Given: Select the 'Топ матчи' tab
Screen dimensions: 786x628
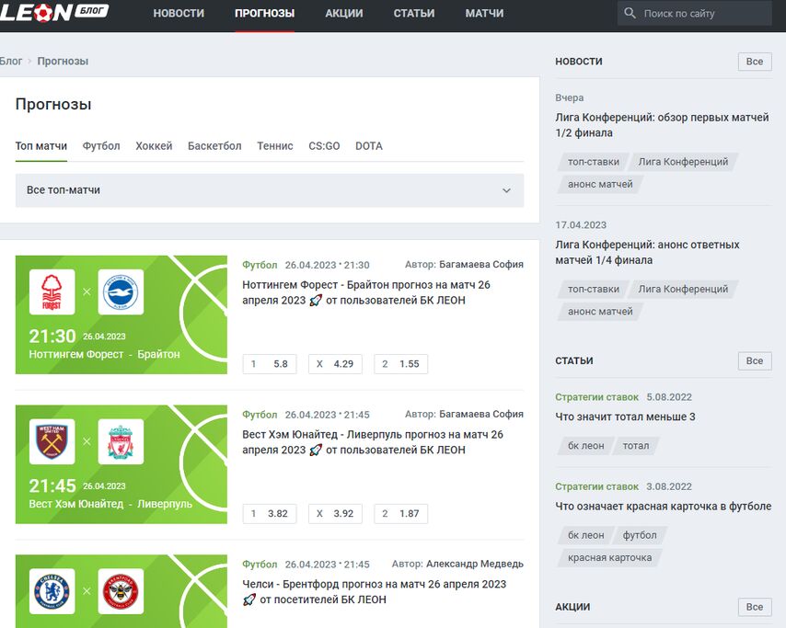Looking at the screenshot, I should point(41,146).
